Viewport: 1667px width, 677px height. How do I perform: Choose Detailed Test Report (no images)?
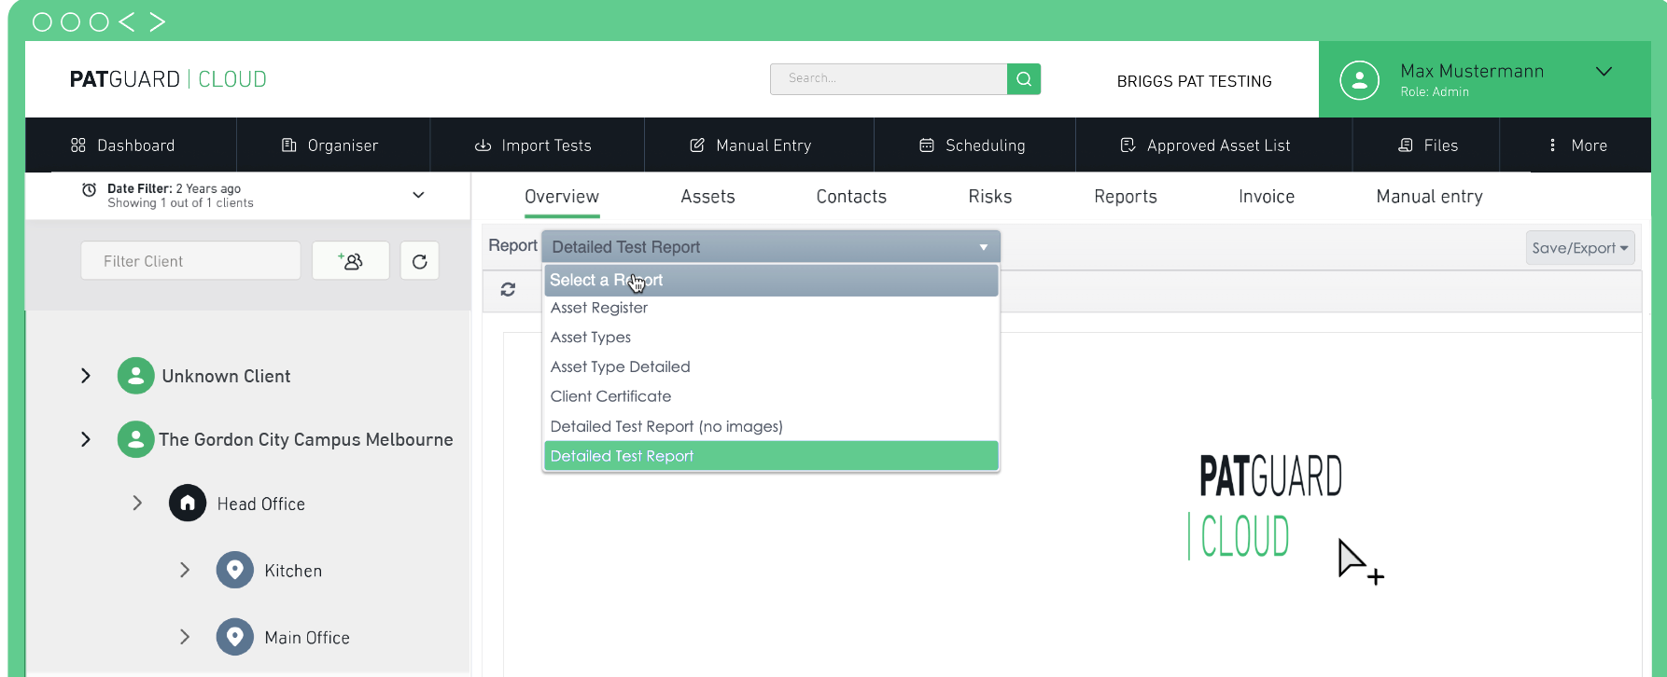(771, 426)
